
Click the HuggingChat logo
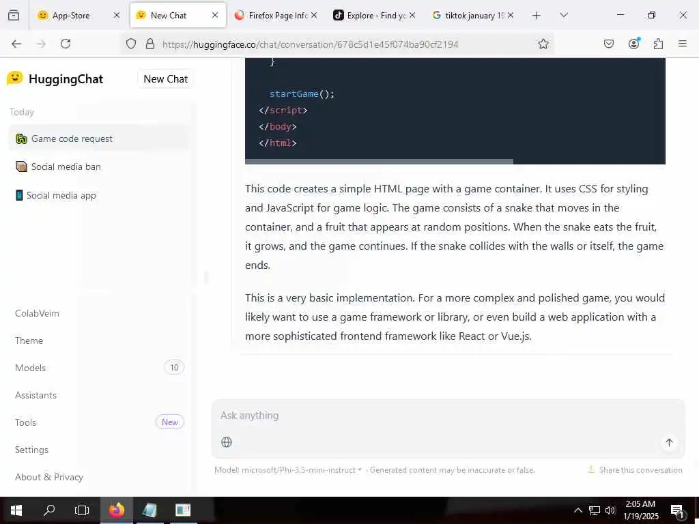pyautogui.click(x=55, y=79)
